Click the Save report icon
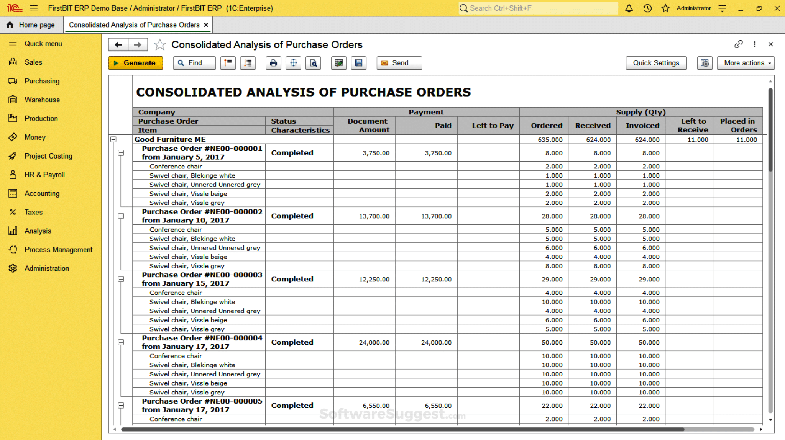785x440 pixels. pos(359,63)
